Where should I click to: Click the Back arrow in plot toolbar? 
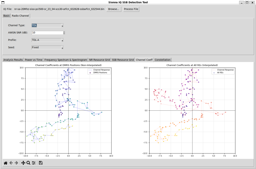click(x=11, y=163)
